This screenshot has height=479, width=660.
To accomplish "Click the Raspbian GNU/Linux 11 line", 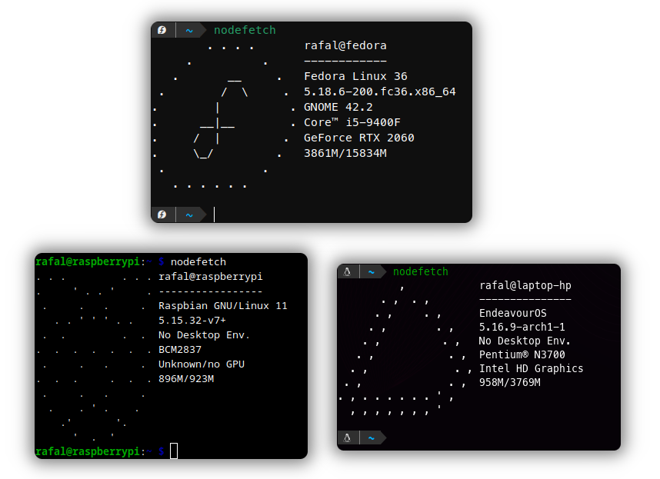I will (222, 306).
